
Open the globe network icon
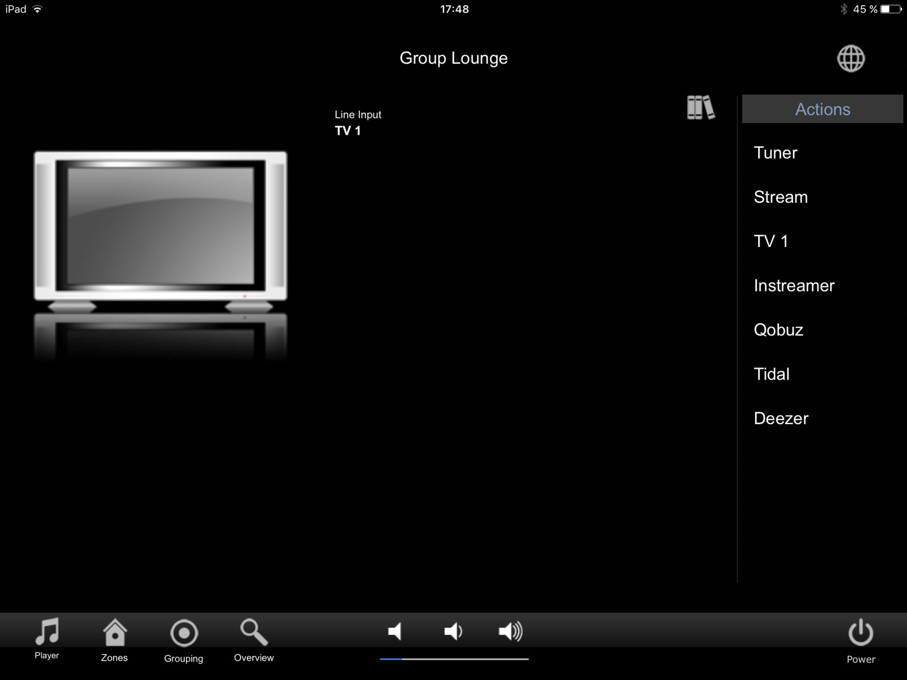point(851,59)
